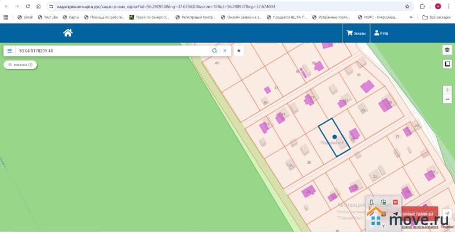455x232 pixels.
Task: Open the hamburger menu beside the search field
Action: tap(10, 51)
